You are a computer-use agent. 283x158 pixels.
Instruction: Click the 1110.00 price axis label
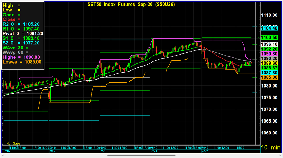point(269,15)
